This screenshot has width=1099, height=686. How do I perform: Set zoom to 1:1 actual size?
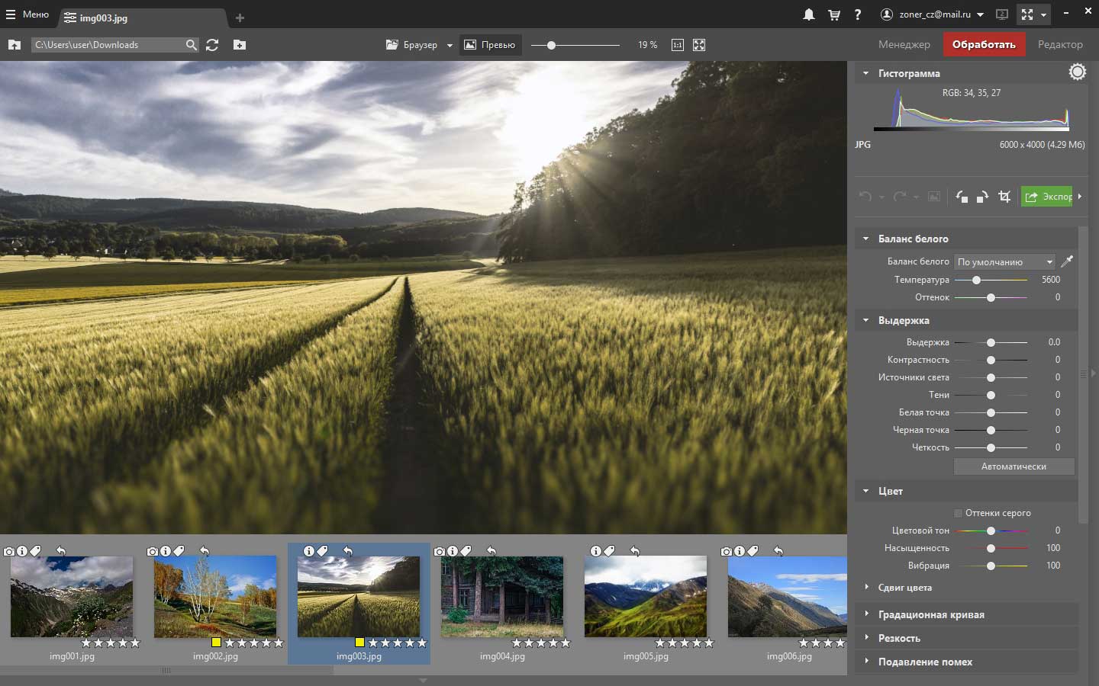(x=677, y=45)
